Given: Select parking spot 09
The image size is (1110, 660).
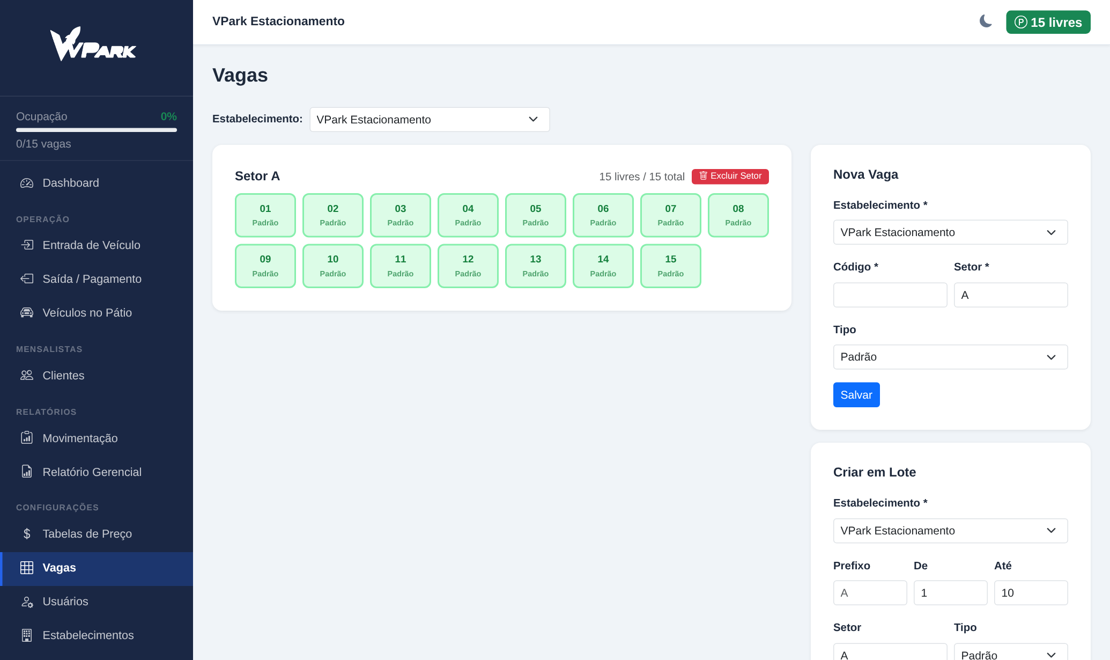Looking at the screenshot, I should (265, 266).
